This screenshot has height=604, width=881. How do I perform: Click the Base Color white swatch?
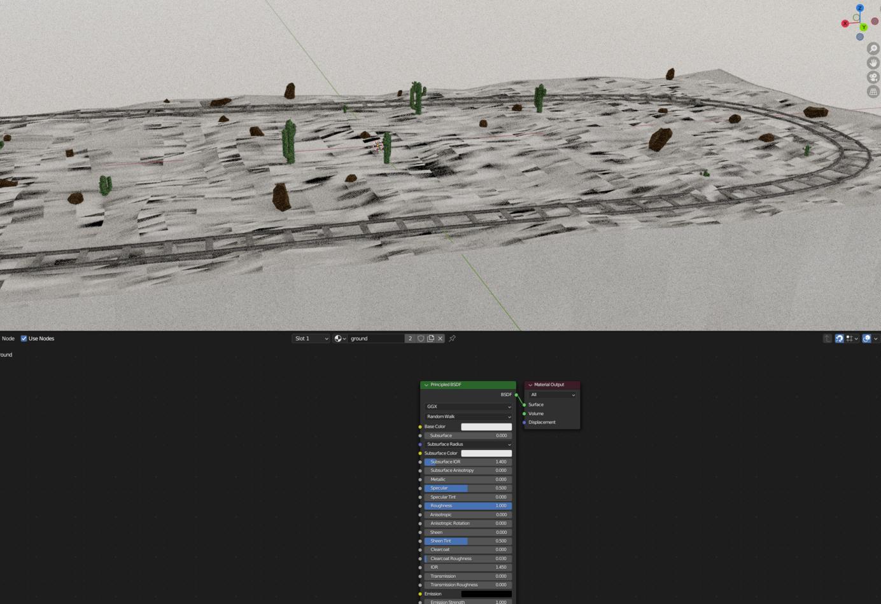point(486,427)
